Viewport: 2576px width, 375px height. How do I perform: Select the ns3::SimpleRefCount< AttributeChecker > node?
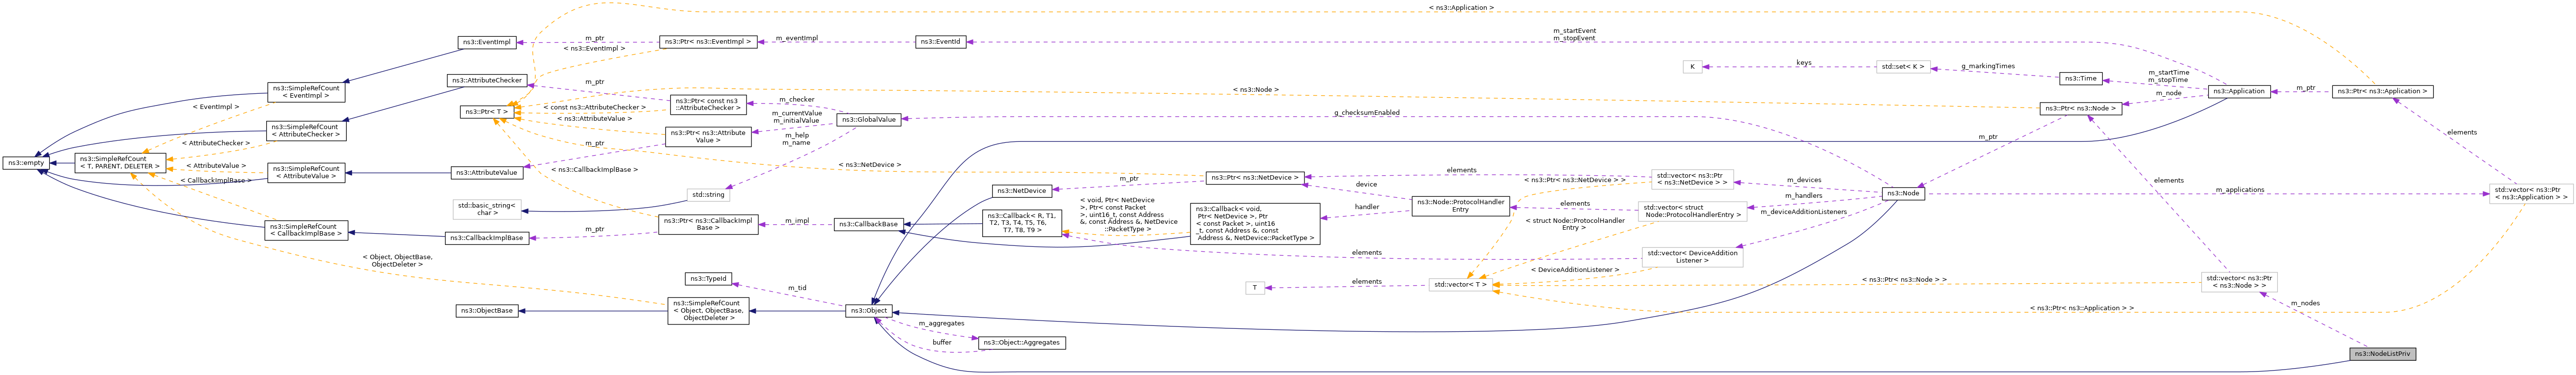(306, 131)
